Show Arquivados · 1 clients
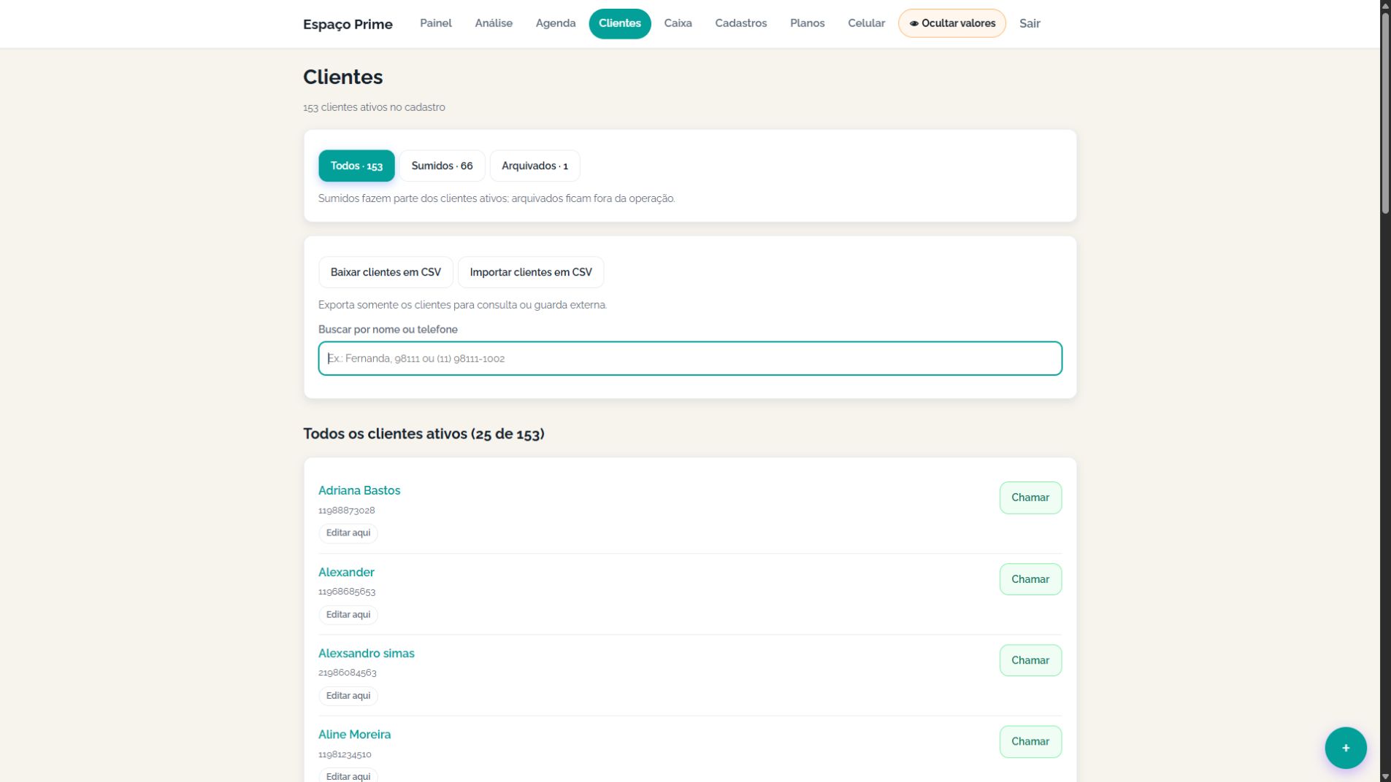 pyautogui.click(x=534, y=166)
